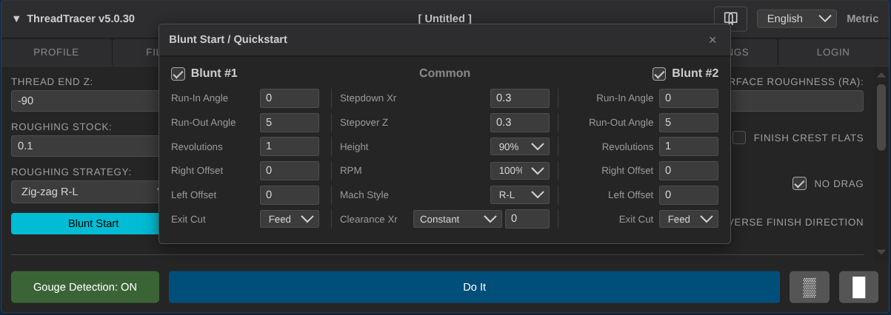This screenshot has height=315, width=891.
Task: Switch to the Profile tab
Action: coord(56,52)
